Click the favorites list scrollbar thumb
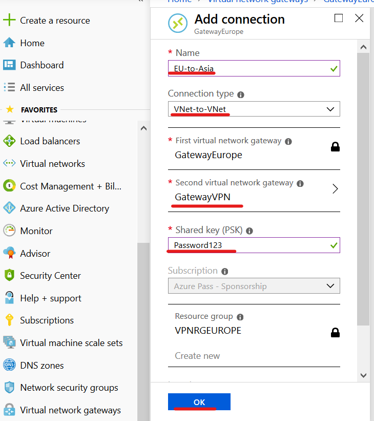Screen dimensions: 374x421 pyautogui.click(x=143, y=332)
